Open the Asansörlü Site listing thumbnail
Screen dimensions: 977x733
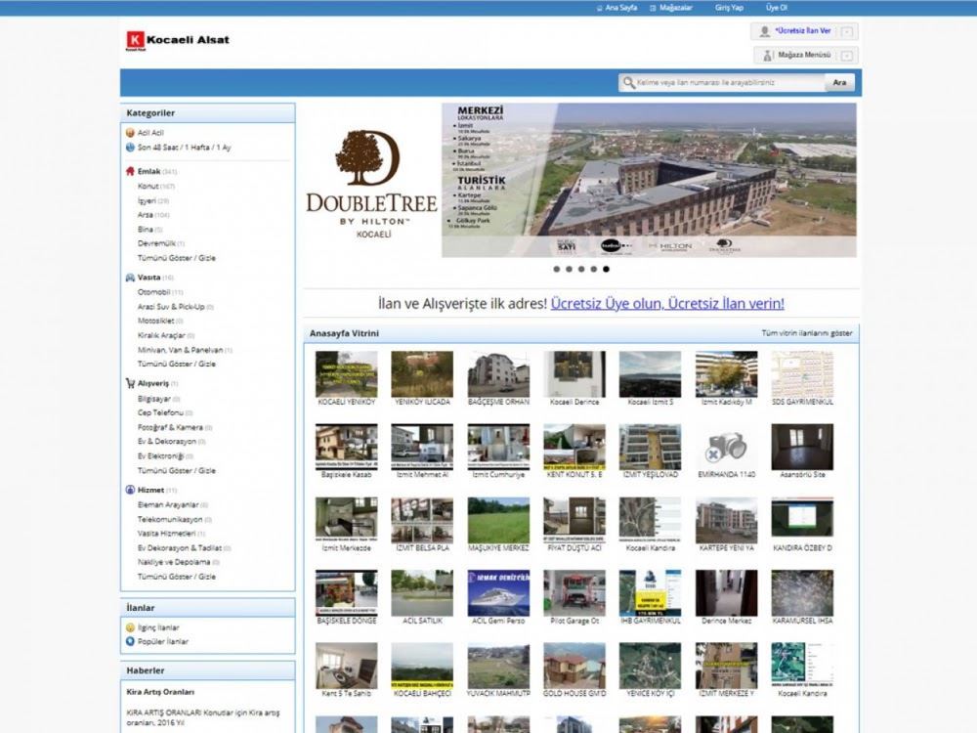click(802, 447)
